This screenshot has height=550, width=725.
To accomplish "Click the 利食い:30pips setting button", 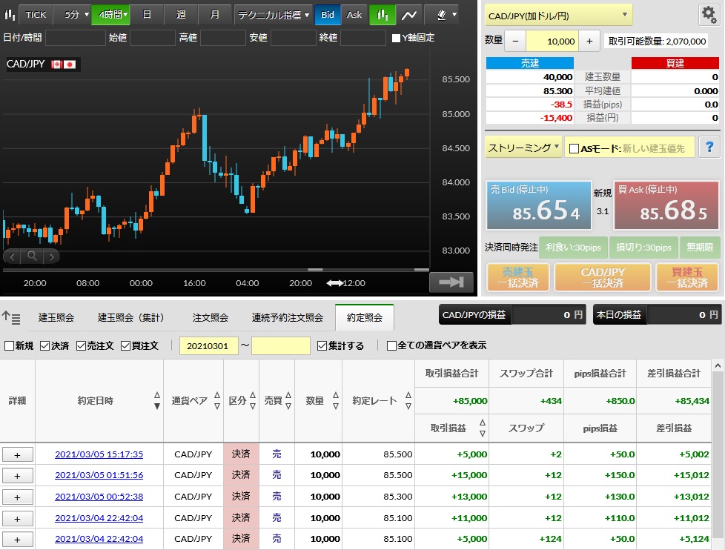I will click(x=573, y=248).
